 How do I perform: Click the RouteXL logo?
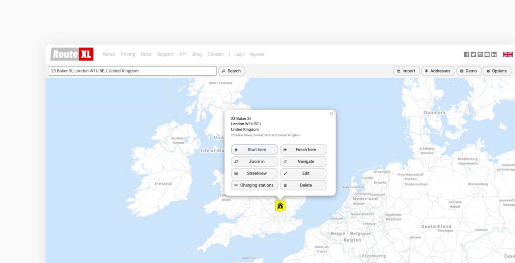(x=71, y=54)
